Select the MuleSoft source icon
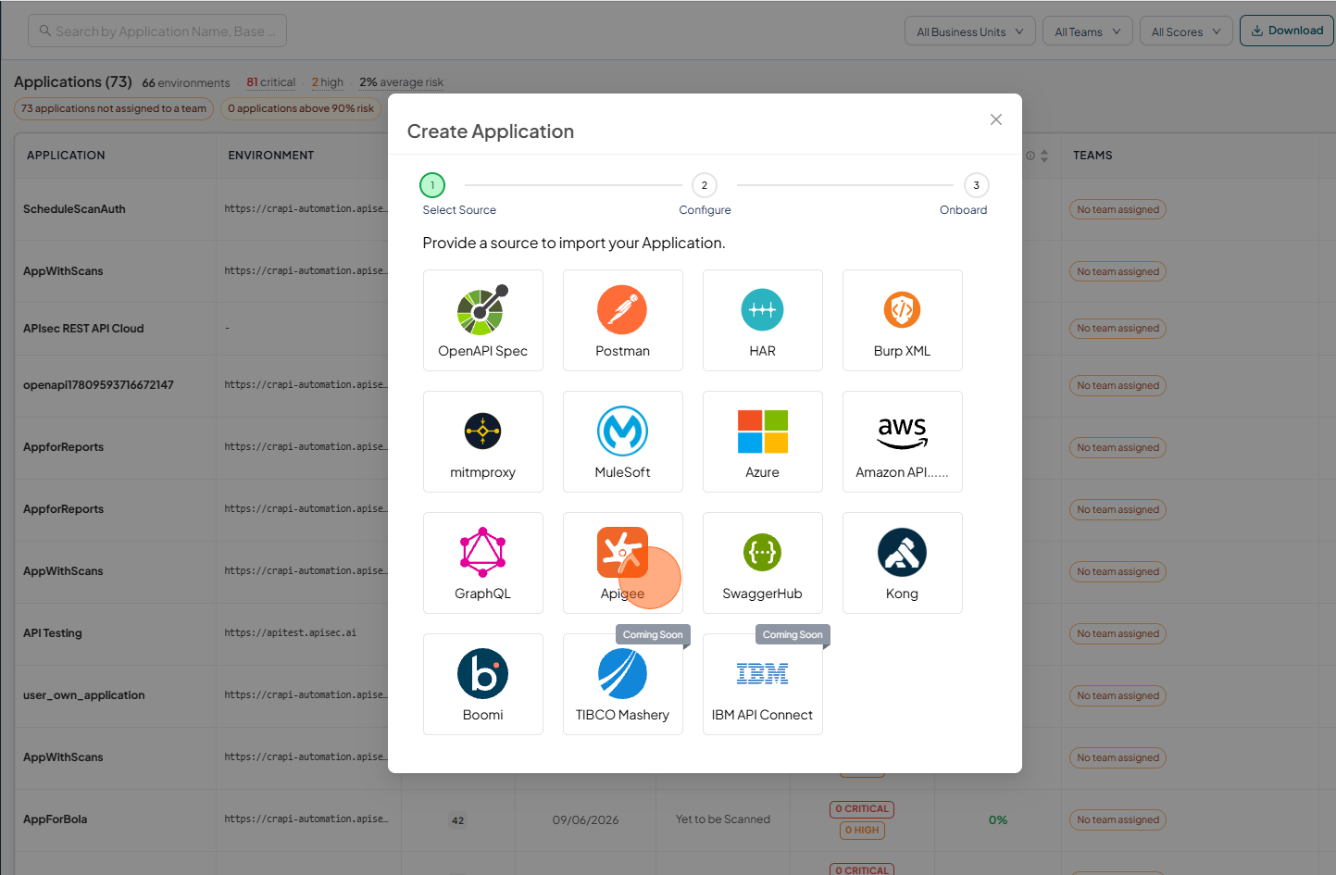Image resolution: width=1336 pixels, height=875 pixels. pyautogui.click(x=622, y=431)
